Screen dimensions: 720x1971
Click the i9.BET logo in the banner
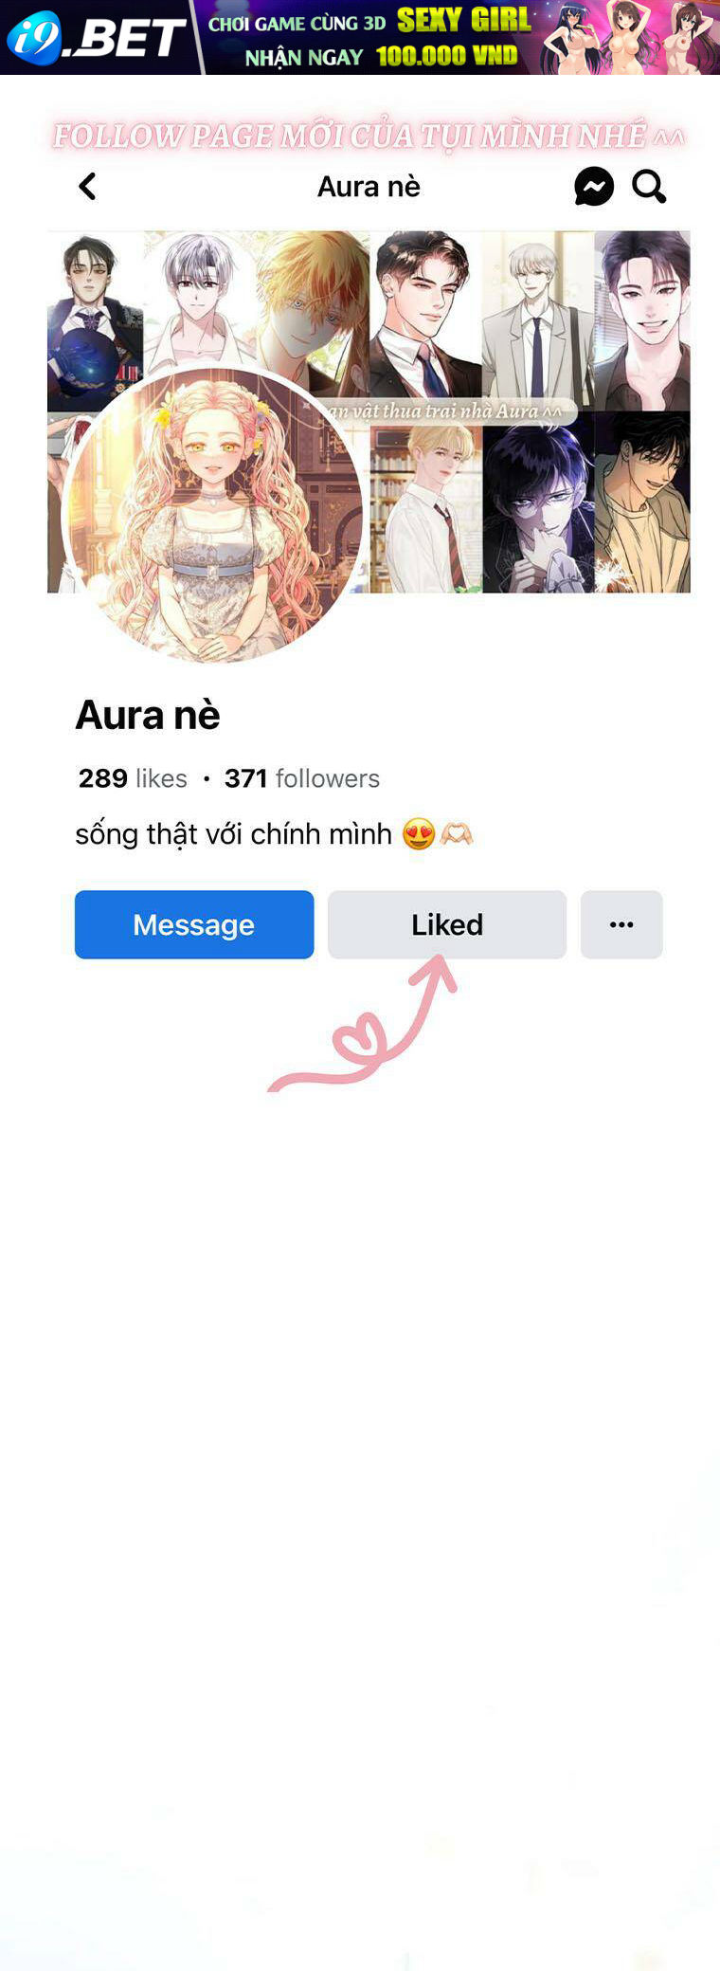point(95,37)
